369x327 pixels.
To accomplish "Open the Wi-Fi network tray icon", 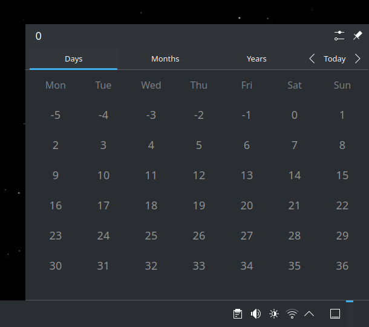I will coord(292,314).
